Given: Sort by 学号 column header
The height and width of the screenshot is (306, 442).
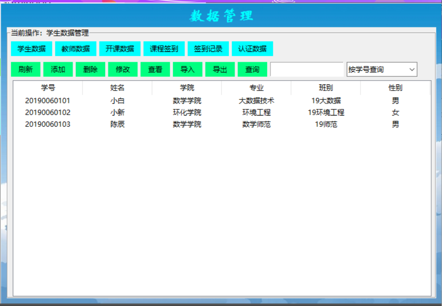Looking at the screenshot, I should click(48, 88).
